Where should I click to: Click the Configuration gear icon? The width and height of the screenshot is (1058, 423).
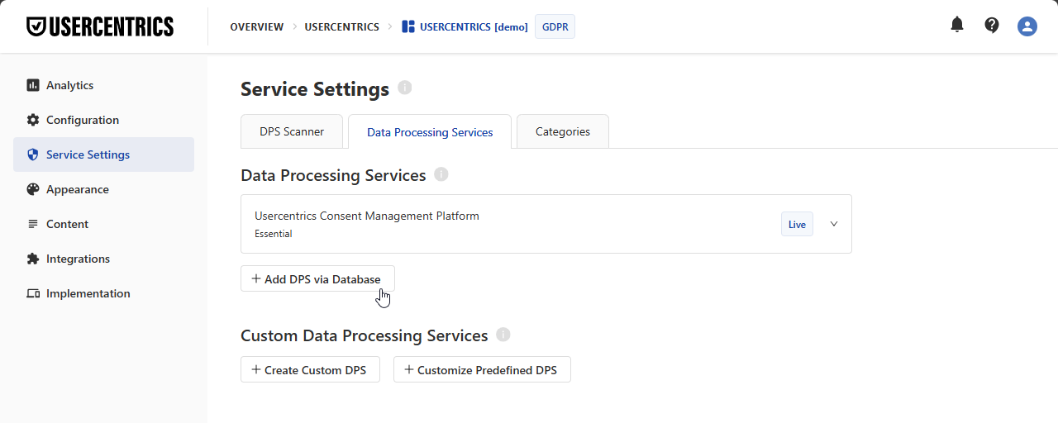click(33, 120)
